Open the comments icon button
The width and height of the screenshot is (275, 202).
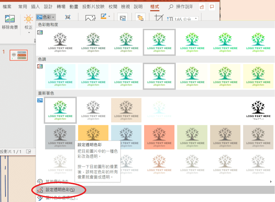[x=212, y=7]
